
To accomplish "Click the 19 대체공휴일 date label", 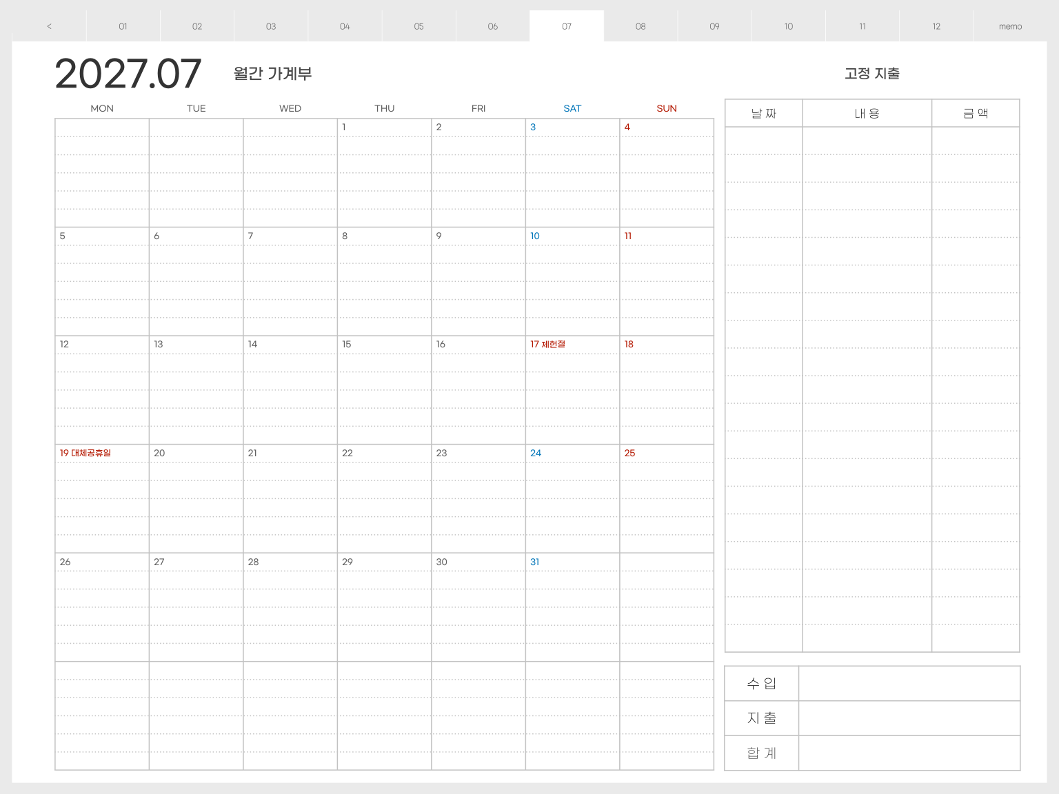I will 85,453.
